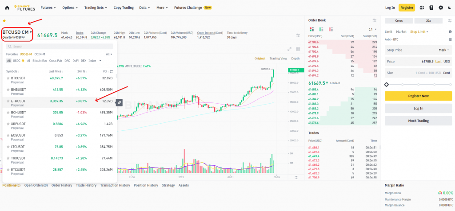This screenshot has width=455, height=211.
Task: Open order type info icon
Action: [x=450, y=31]
